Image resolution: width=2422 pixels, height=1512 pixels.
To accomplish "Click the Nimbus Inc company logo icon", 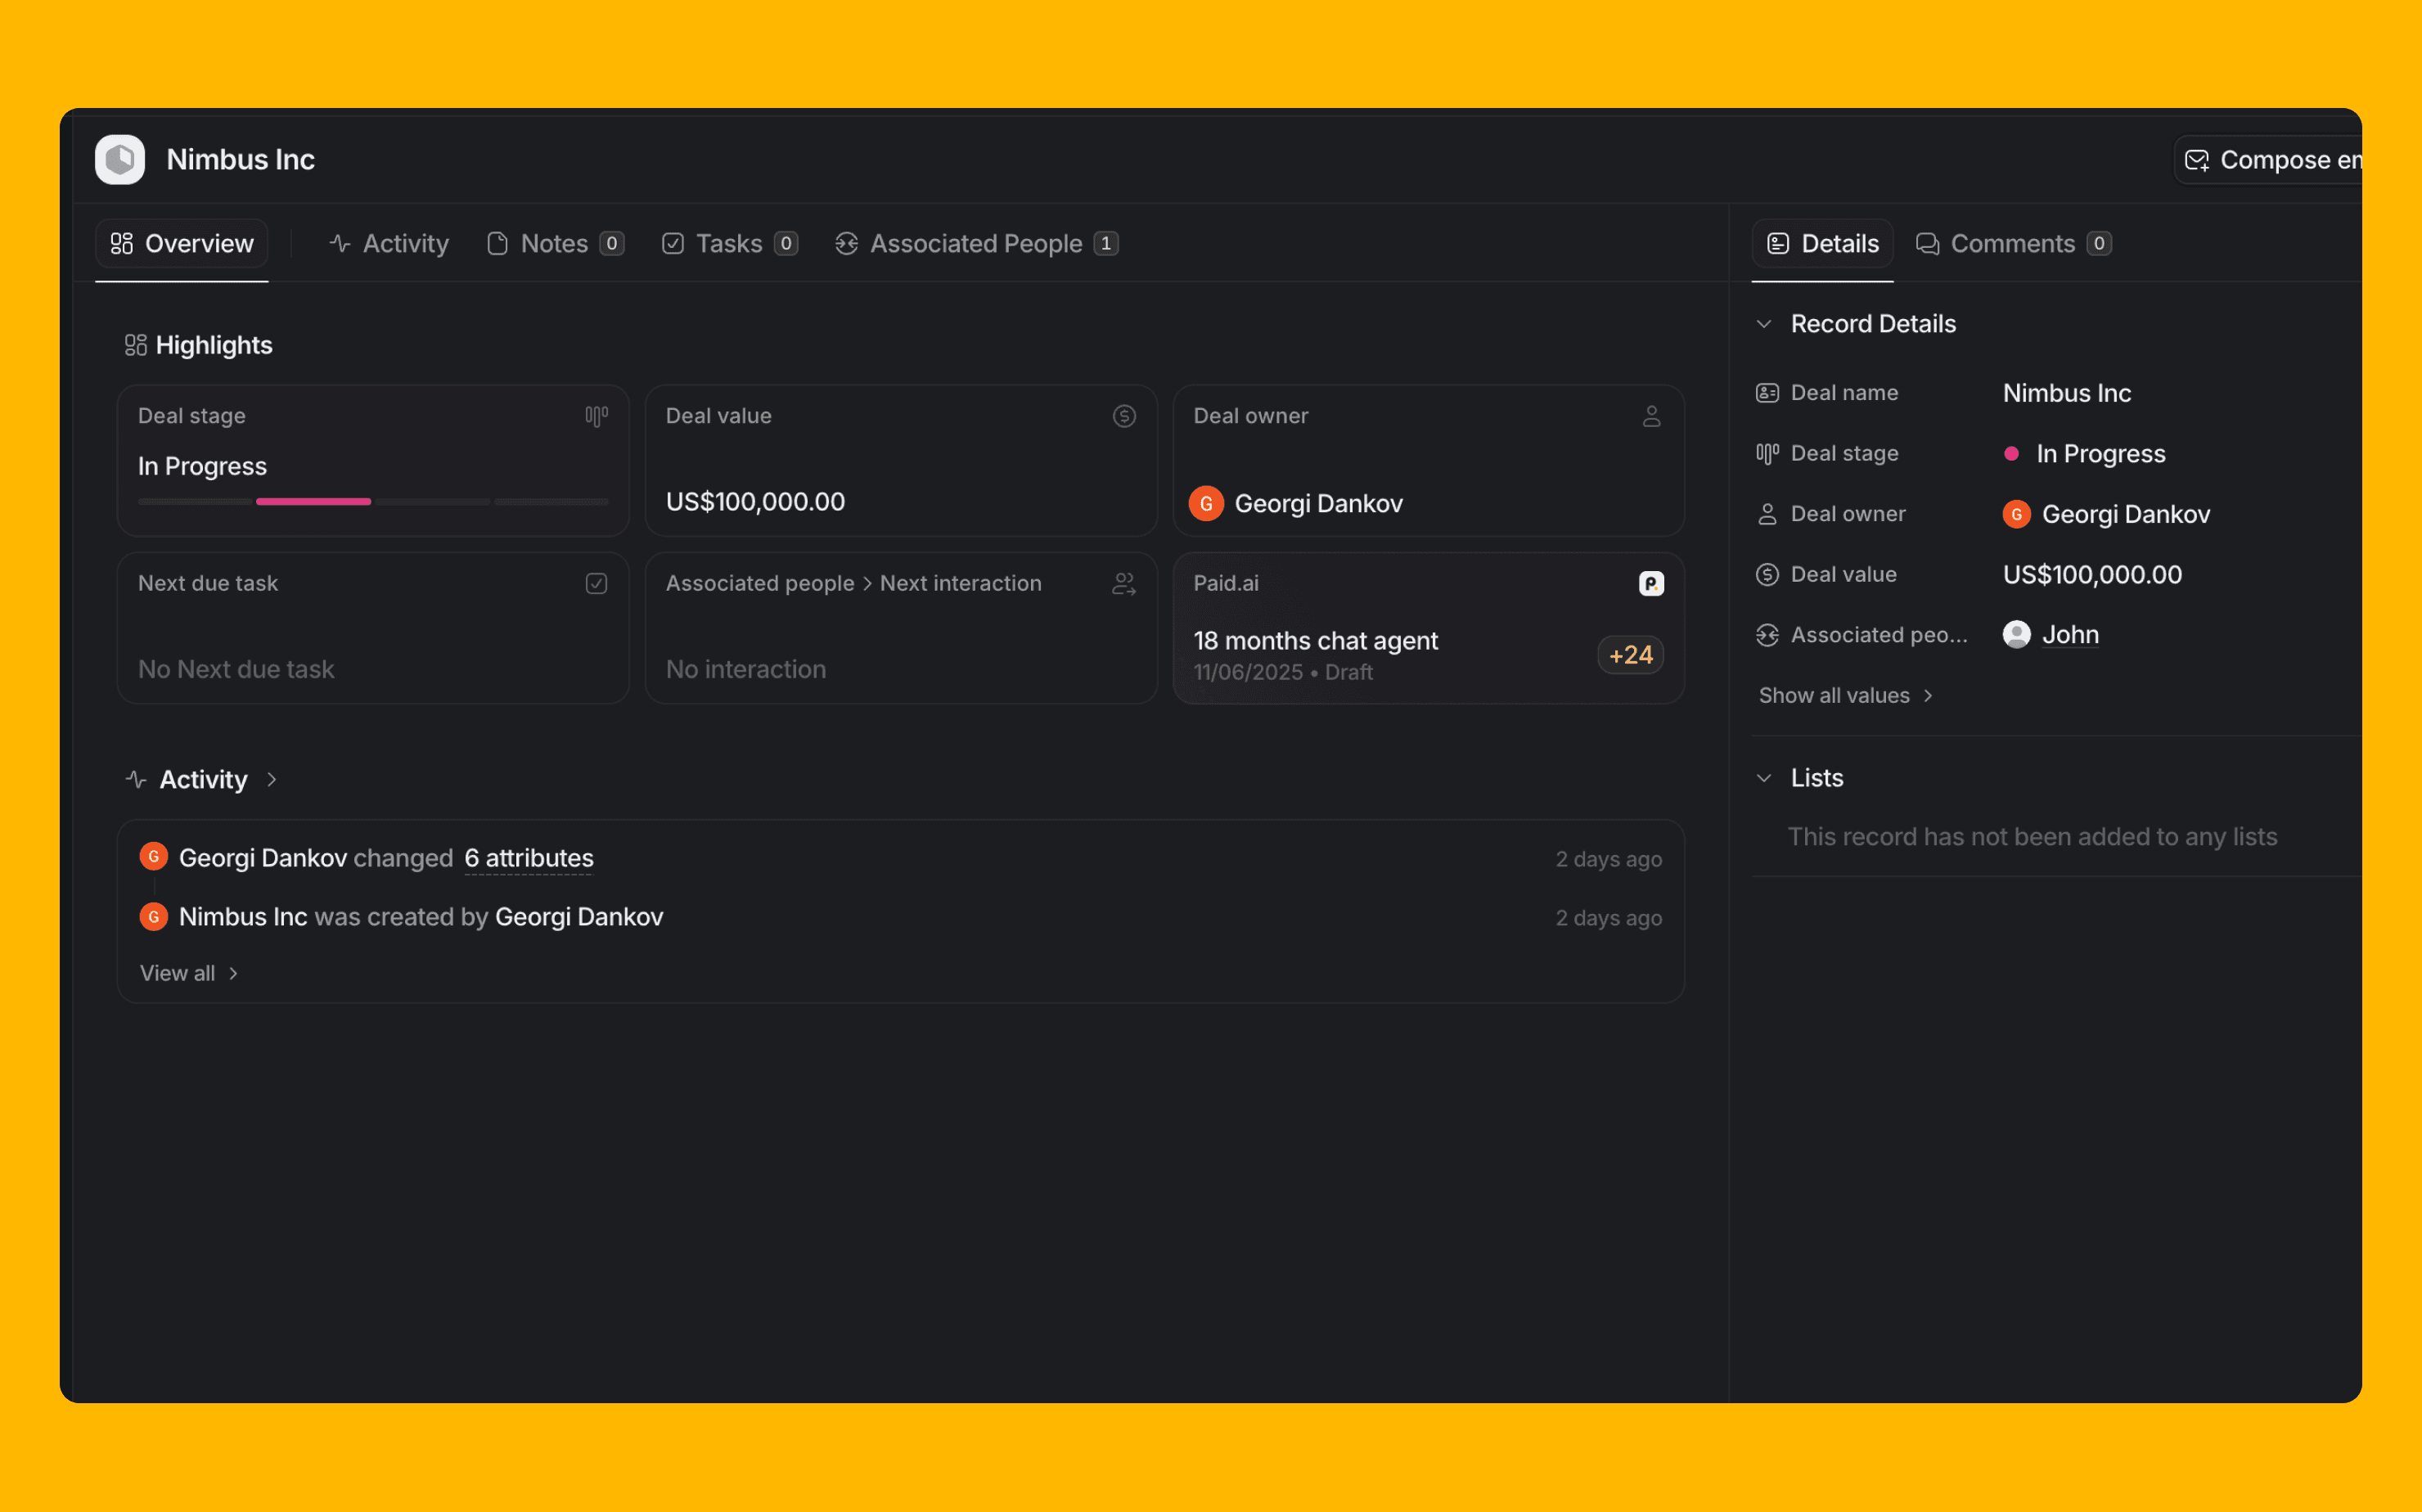I will click(120, 159).
